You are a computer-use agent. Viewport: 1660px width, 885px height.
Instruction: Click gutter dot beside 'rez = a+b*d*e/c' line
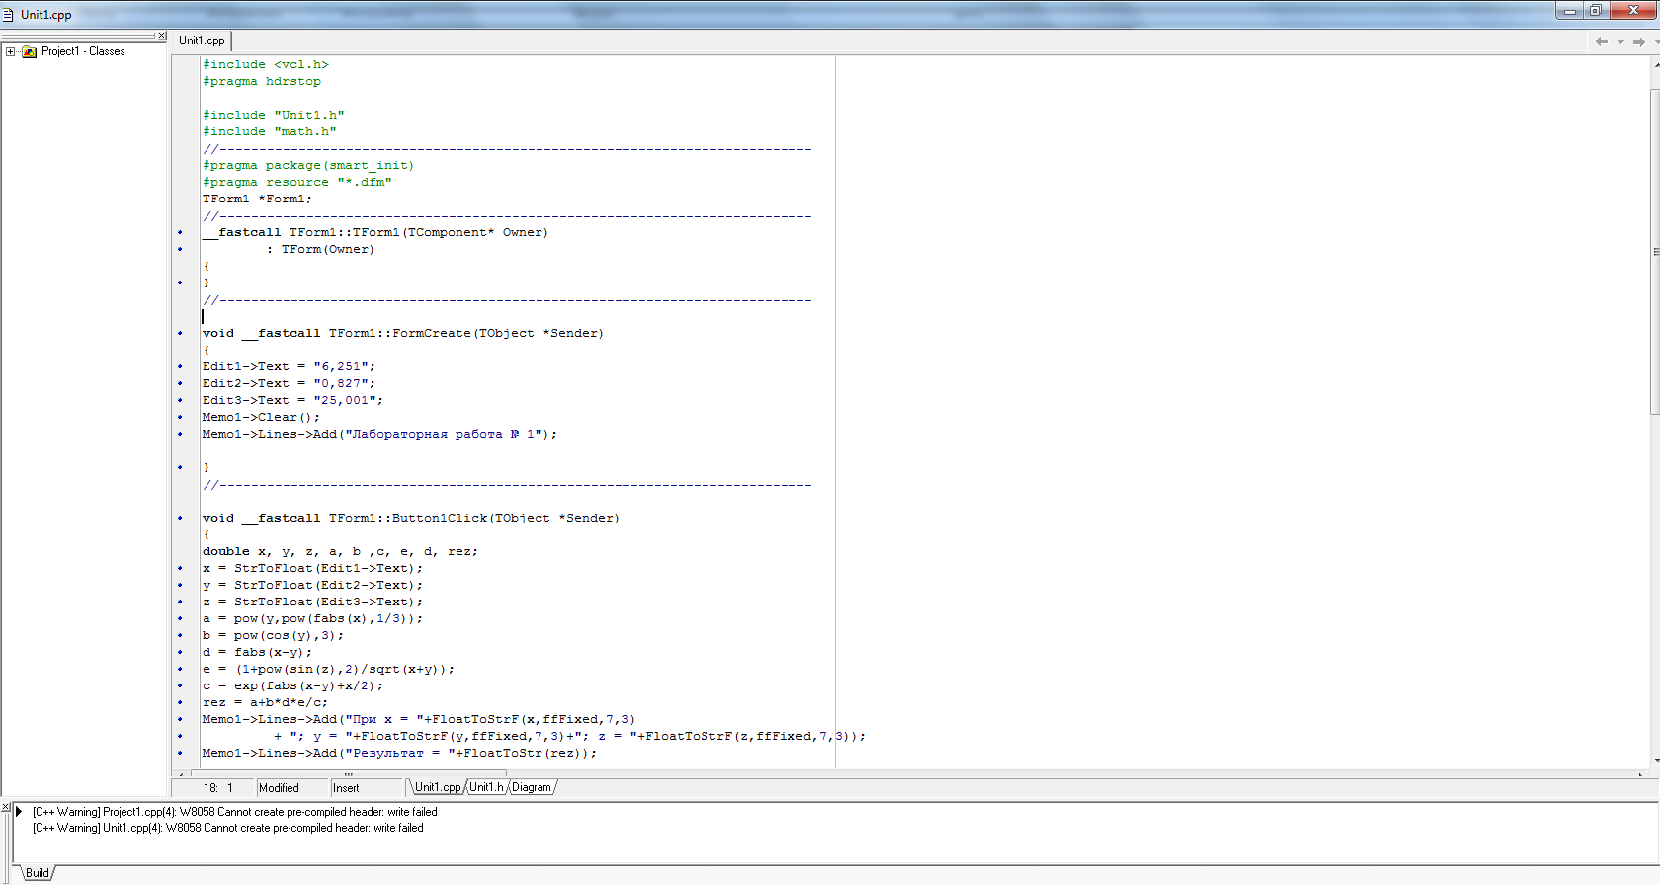pos(180,702)
